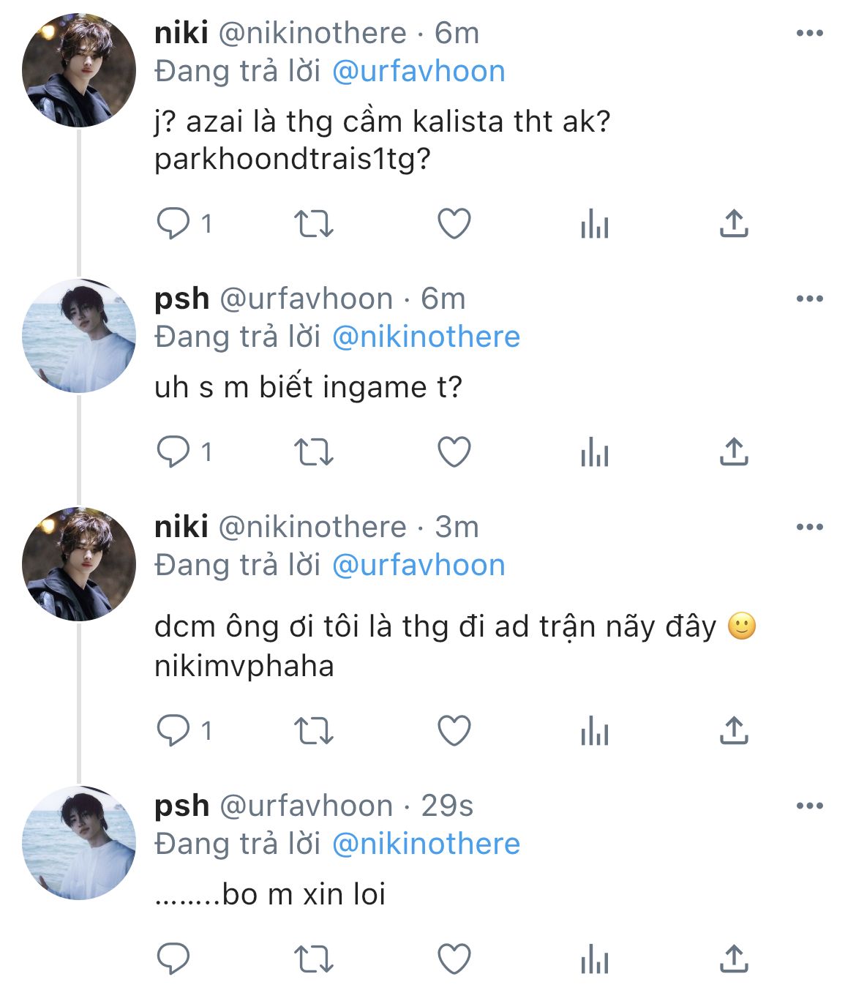Reply to psh's 'bo m xin loi' tweet
Screen dimensions: 856x993
(173, 959)
